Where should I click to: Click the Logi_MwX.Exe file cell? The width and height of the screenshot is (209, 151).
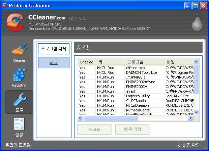pyautogui.click(x=177, y=96)
